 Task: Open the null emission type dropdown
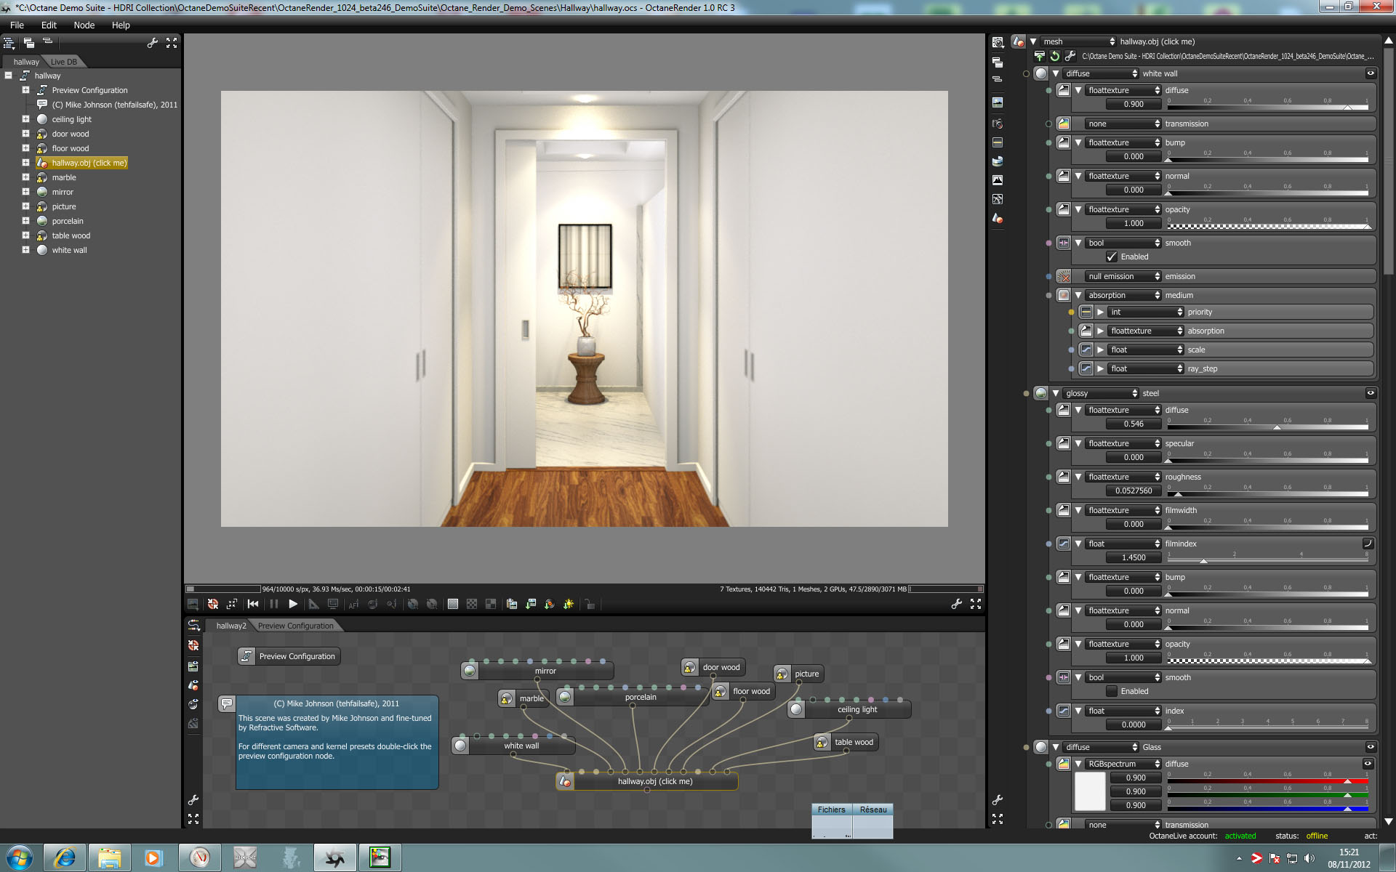[x=1123, y=276]
